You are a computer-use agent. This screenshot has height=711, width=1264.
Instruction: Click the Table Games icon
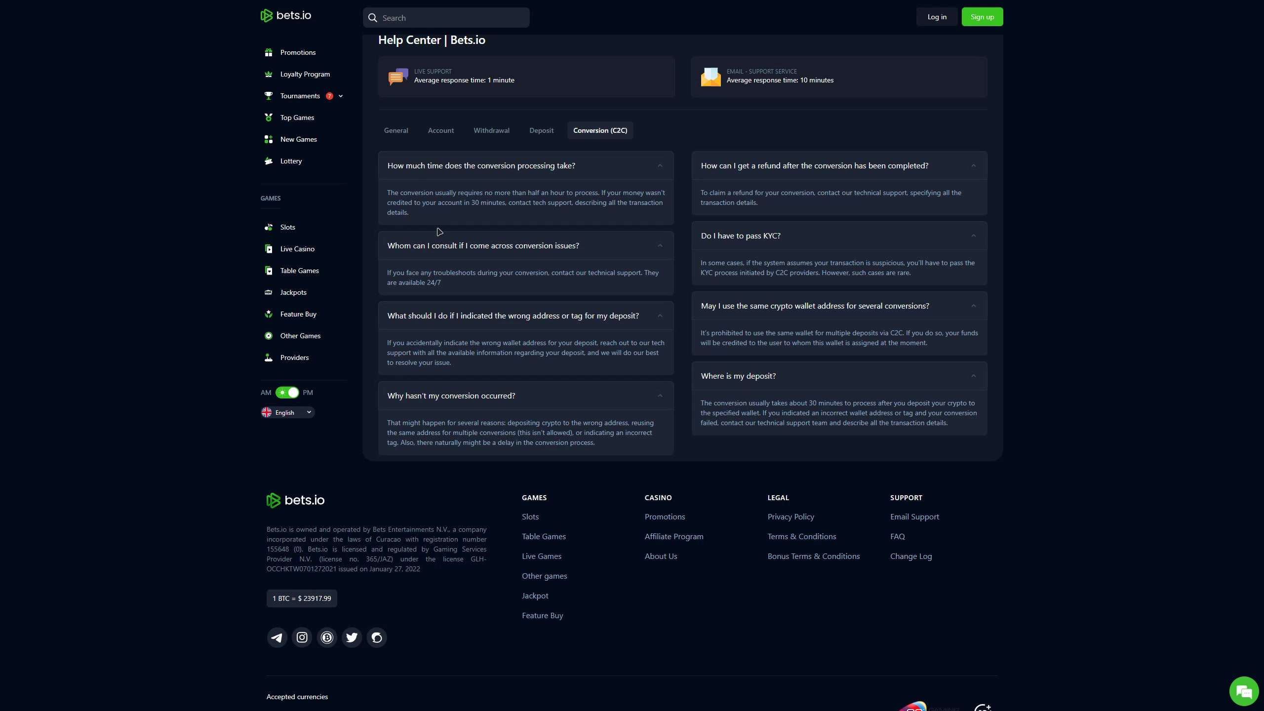[269, 271]
